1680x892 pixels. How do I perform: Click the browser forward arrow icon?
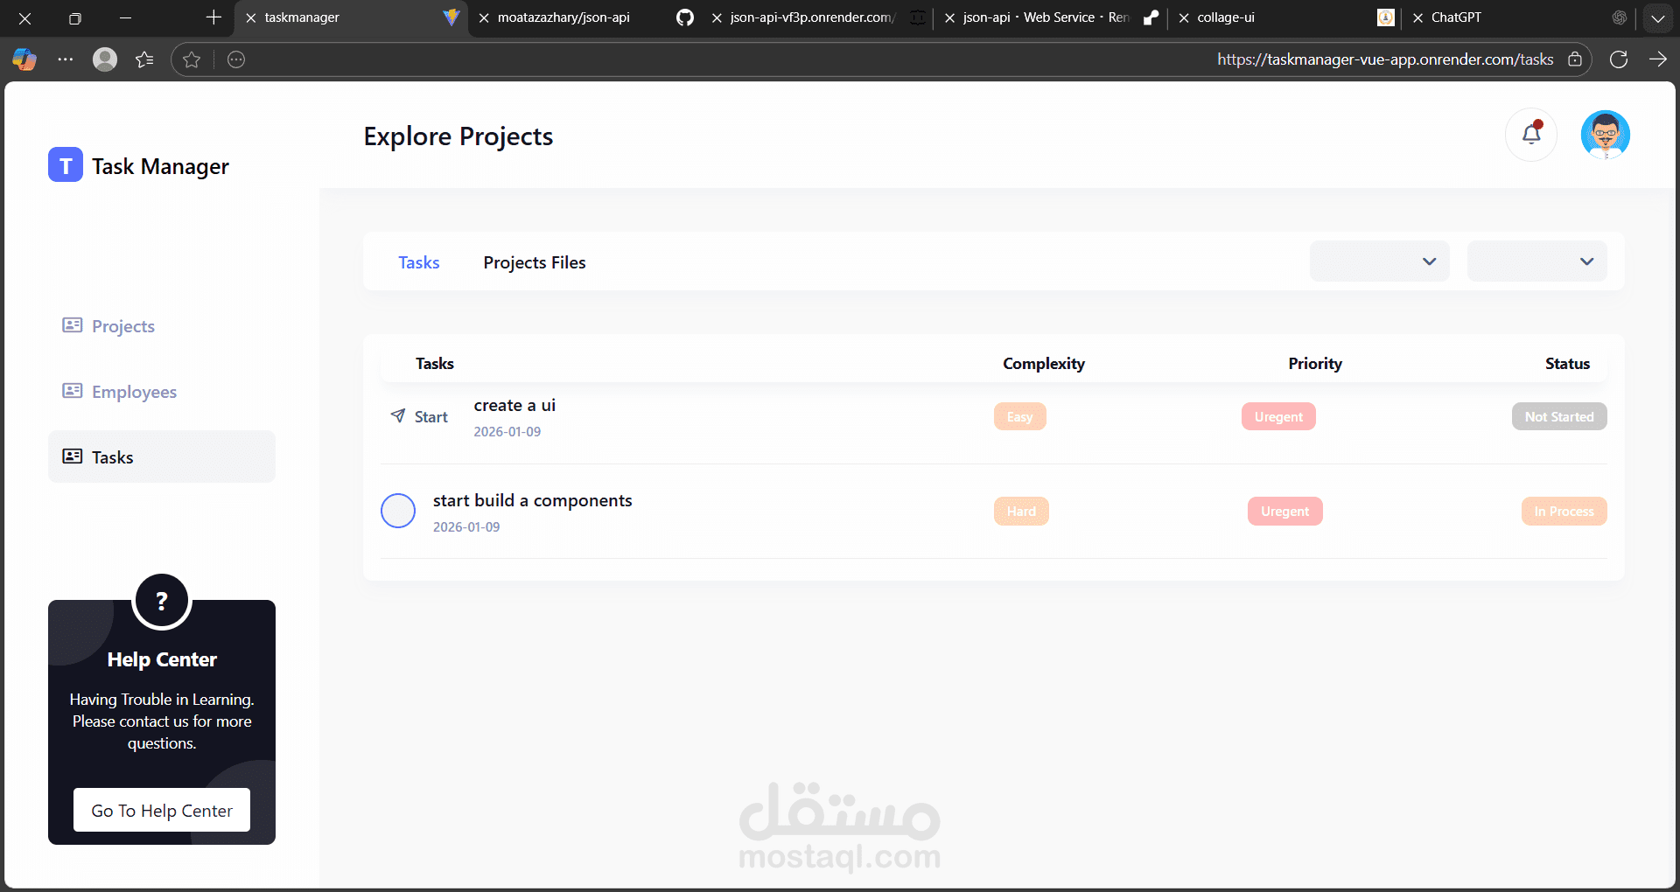pyautogui.click(x=1658, y=59)
